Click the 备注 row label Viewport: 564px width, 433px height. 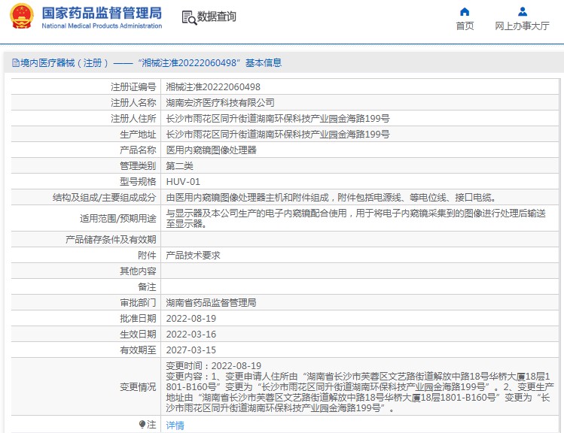[x=147, y=287]
